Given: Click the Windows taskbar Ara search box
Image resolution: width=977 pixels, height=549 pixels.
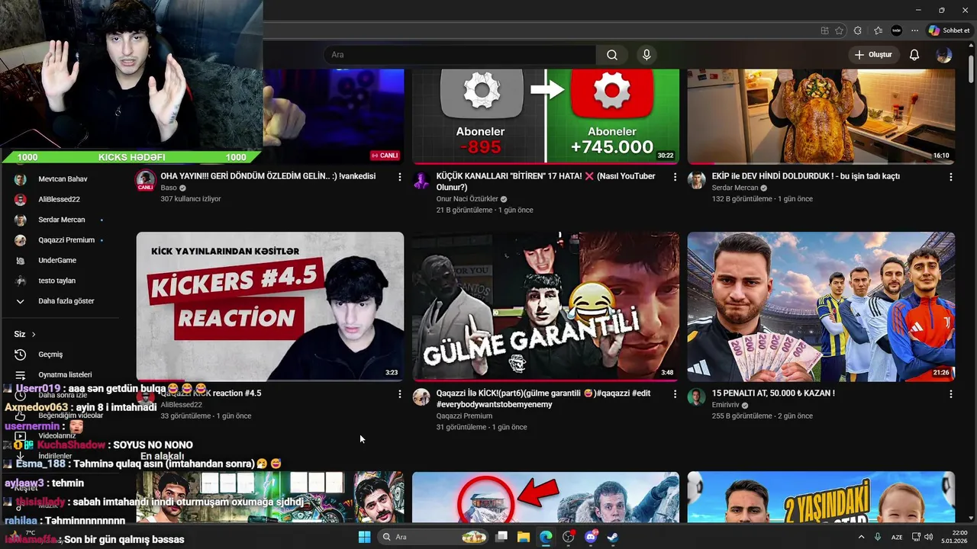Looking at the screenshot, I should 433,537.
